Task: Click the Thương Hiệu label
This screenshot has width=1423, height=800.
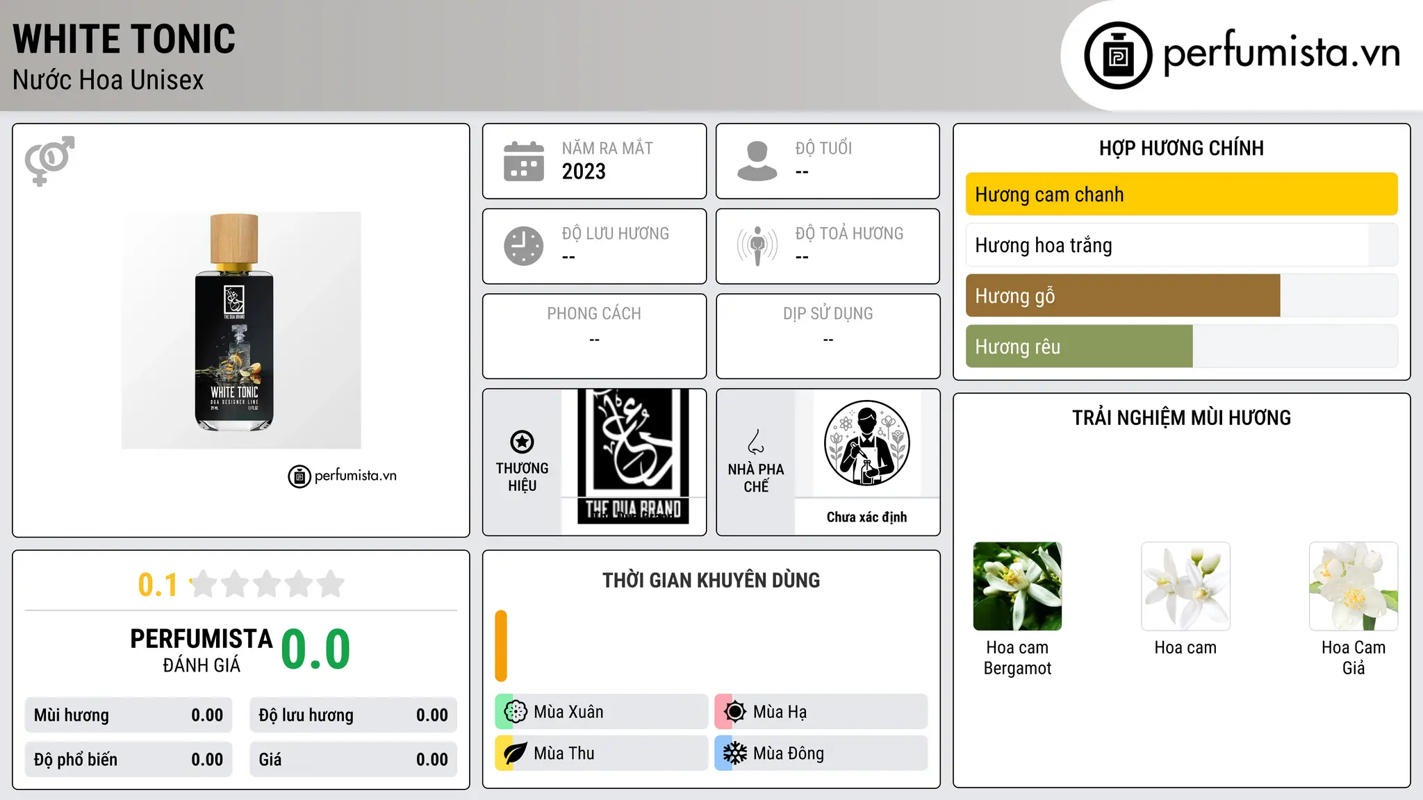Action: tap(522, 477)
